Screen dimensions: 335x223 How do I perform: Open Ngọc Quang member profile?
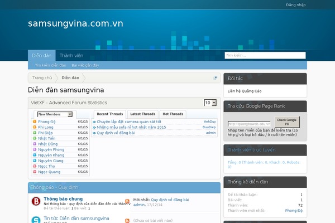[x=49, y=171]
